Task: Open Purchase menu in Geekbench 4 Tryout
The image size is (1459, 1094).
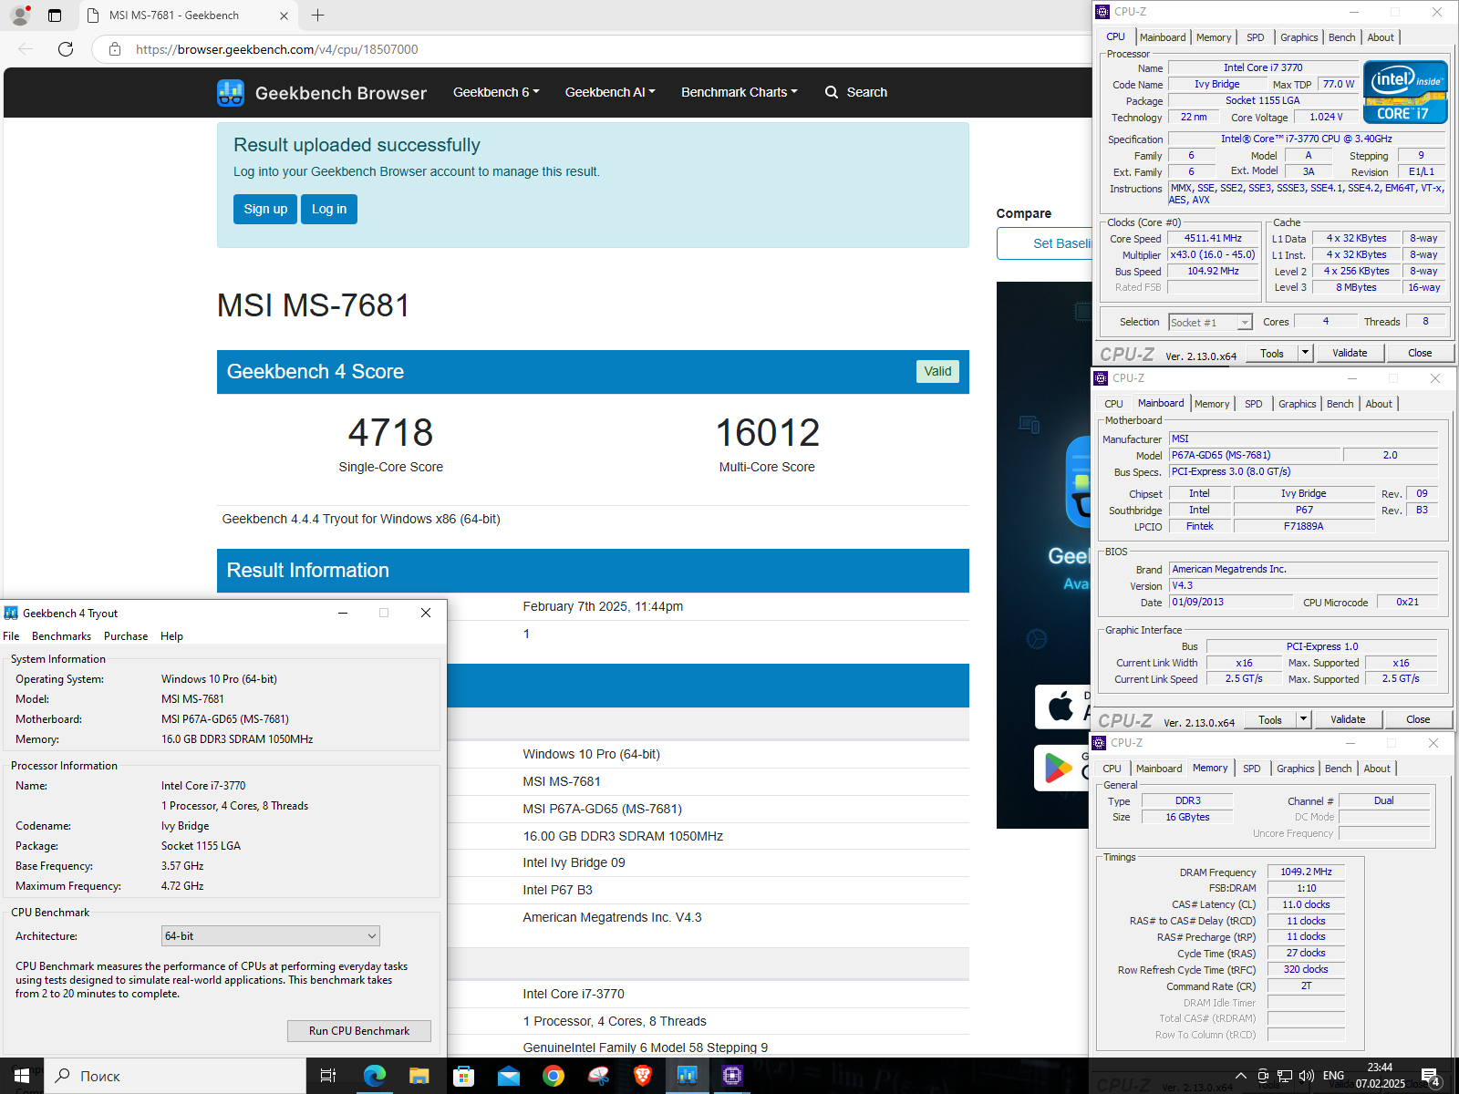Action: [x=126, y=636]
